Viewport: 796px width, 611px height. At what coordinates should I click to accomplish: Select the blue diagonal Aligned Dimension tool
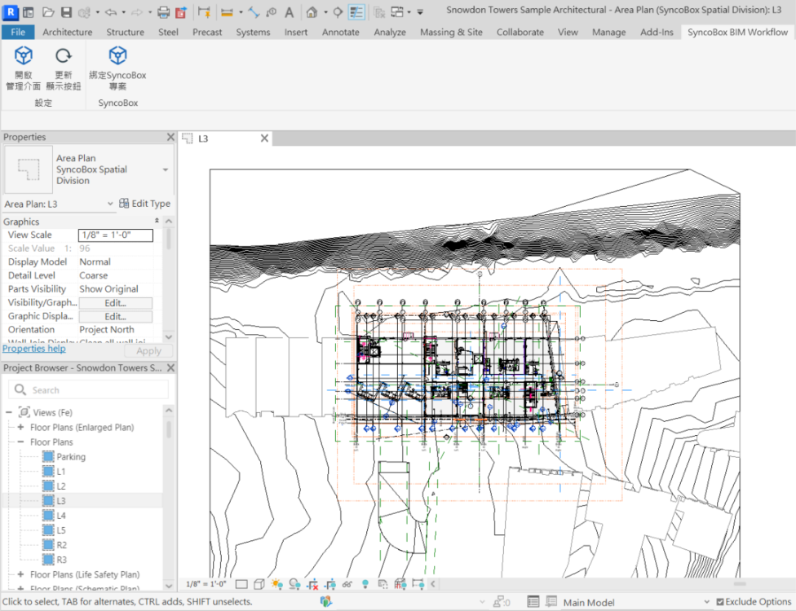point(254,11)
